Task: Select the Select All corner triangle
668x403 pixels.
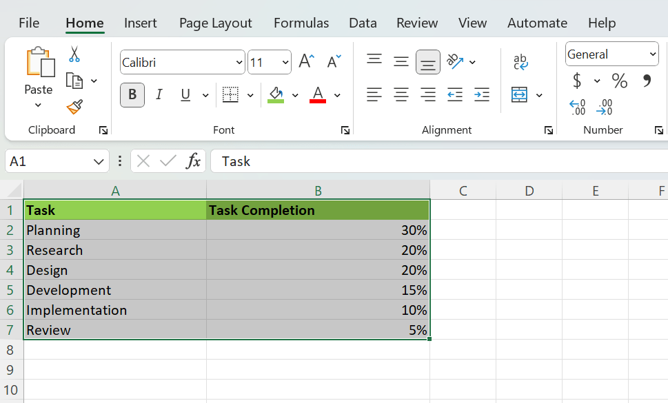Action: click(12, 190)
